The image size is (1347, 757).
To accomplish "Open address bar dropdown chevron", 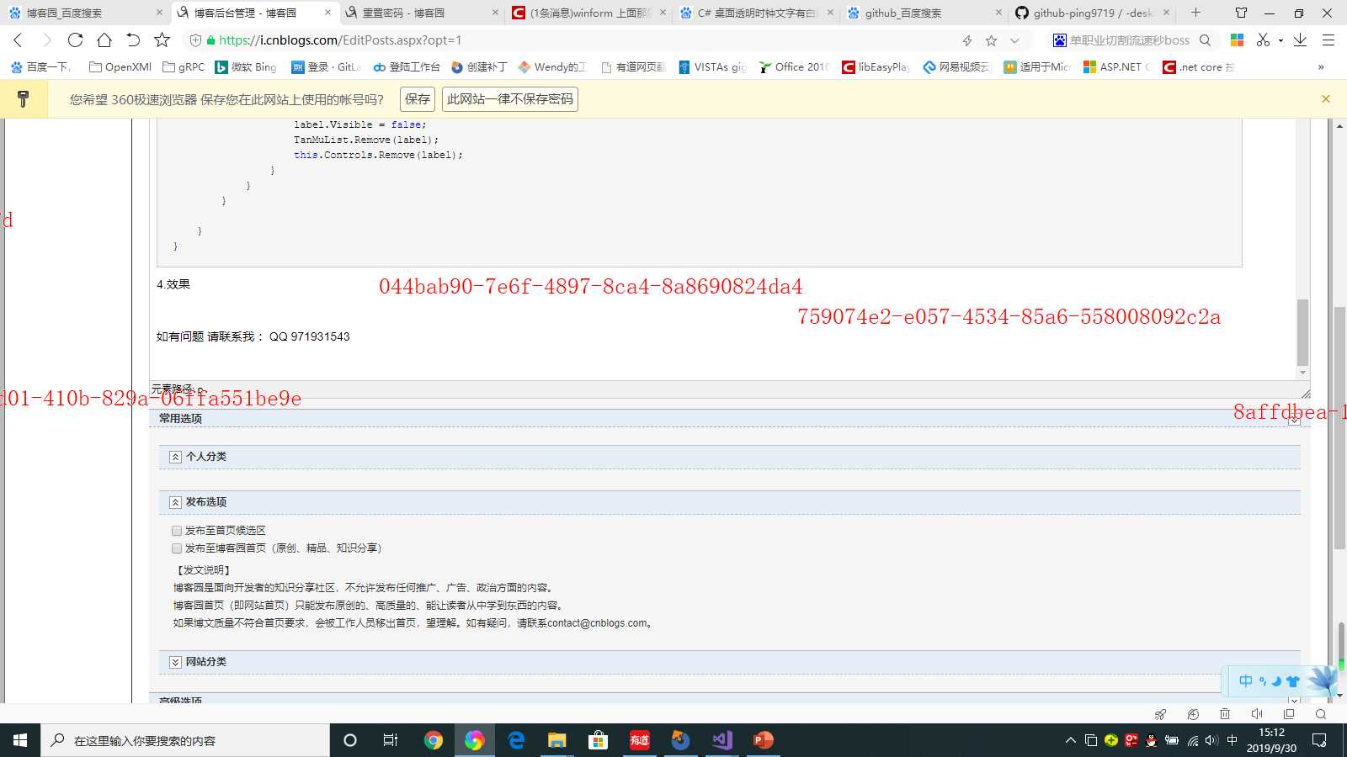I will [x=1014, y=40].
